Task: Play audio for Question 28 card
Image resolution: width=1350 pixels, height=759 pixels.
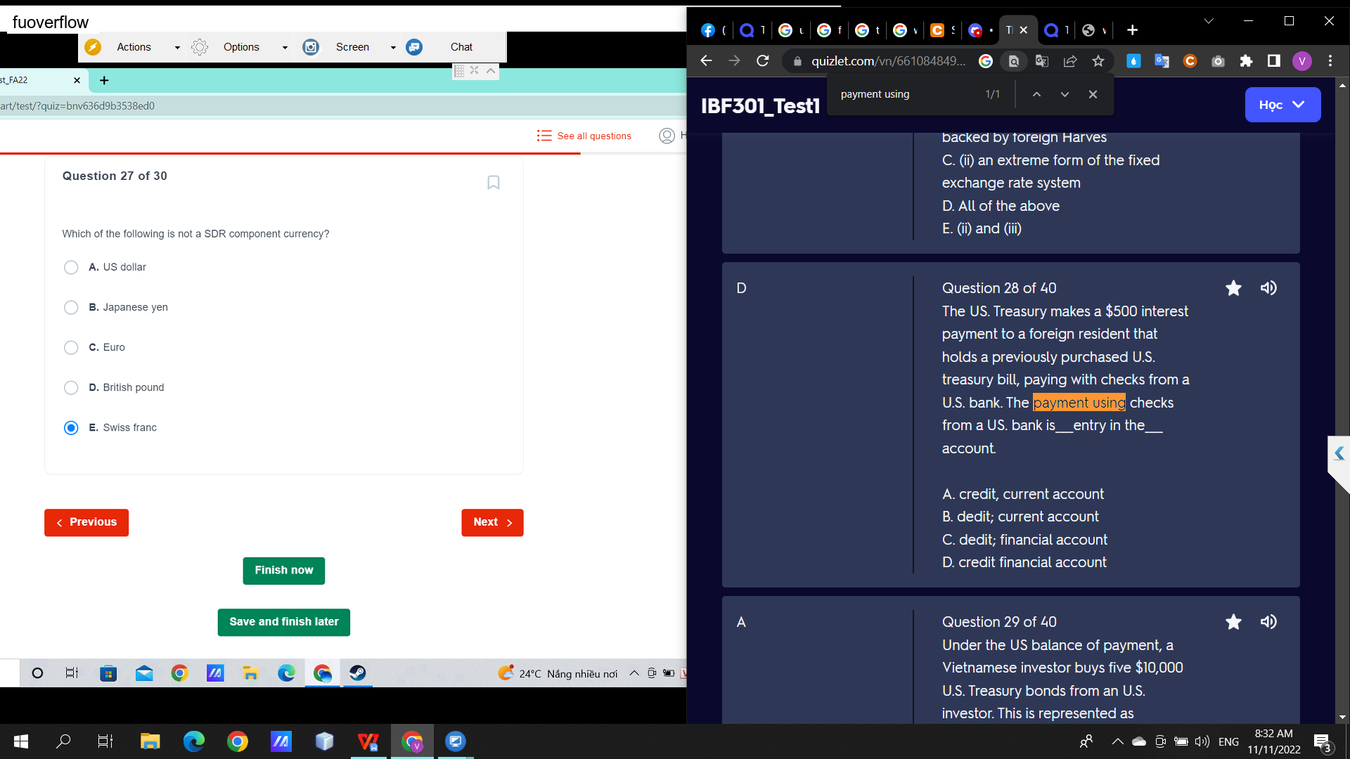Action: click(x=1268, y=288)
